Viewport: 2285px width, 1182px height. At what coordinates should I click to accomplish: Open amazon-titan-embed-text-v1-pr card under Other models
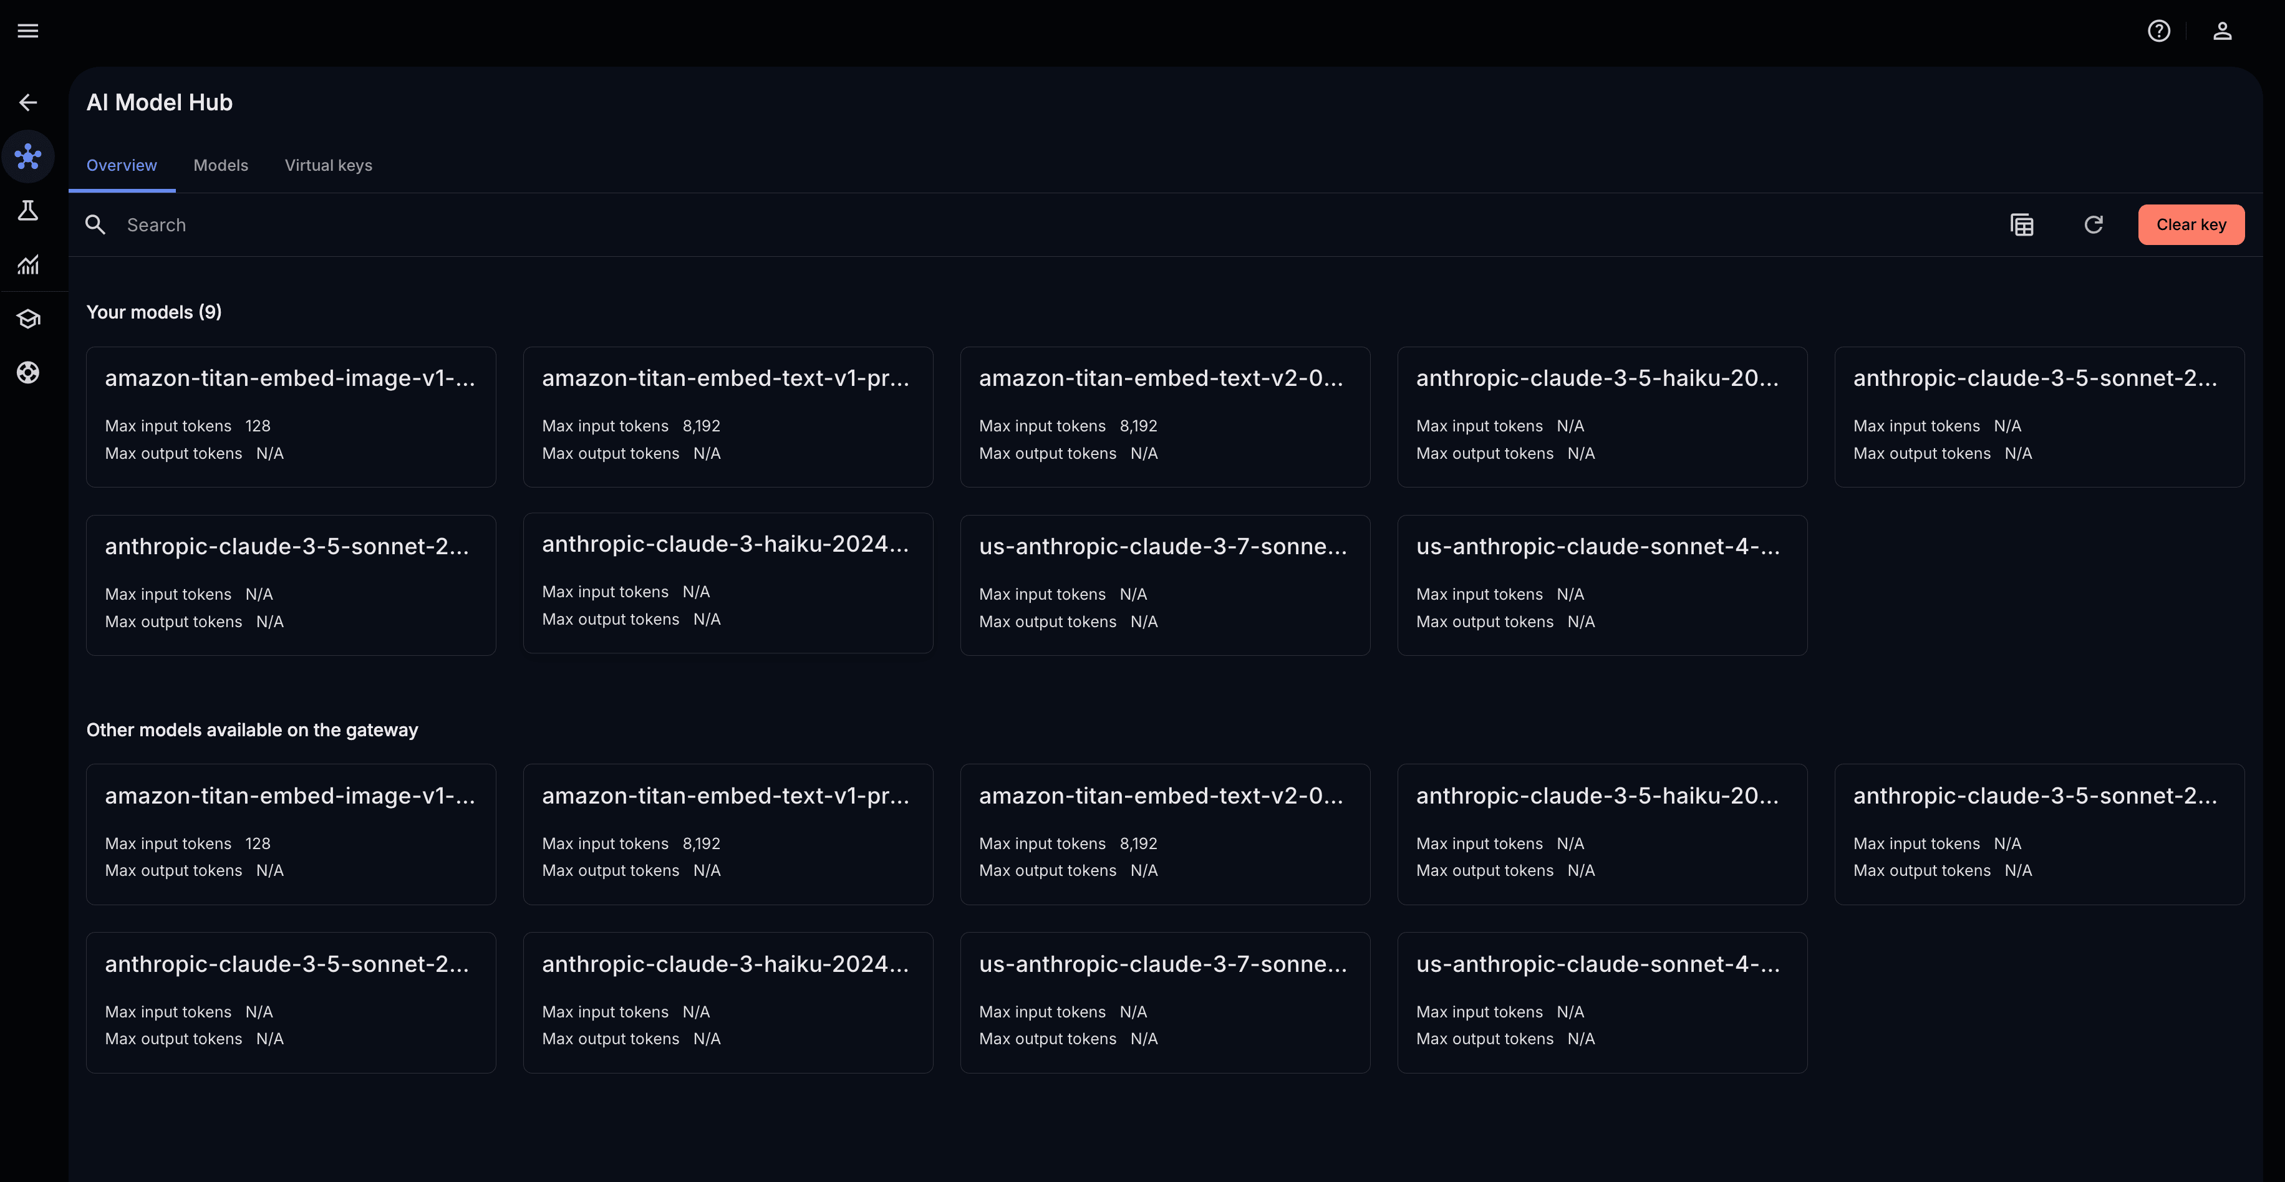pyautogui.click(x=728, y=834)
